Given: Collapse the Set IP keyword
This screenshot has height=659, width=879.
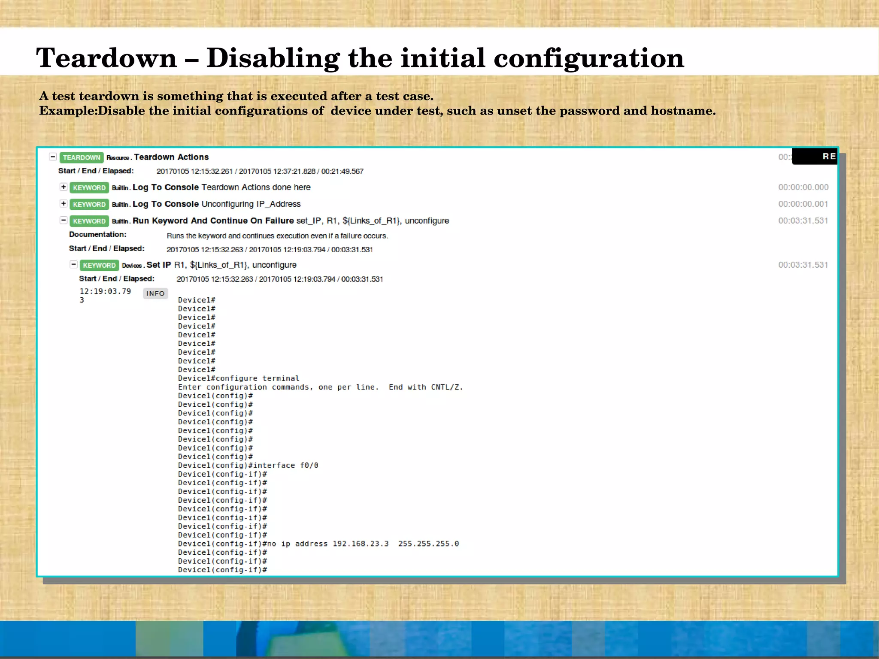Looking at the screenshot, I should [73, 264].
